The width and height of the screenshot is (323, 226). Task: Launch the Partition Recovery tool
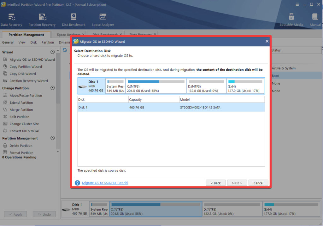click(42, 20)
